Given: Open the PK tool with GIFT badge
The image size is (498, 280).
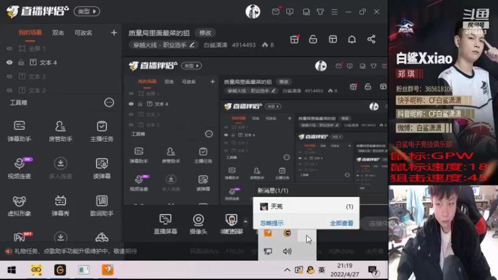Looking at the screenshot, I should pyautogui.click(x=21, y=237).
